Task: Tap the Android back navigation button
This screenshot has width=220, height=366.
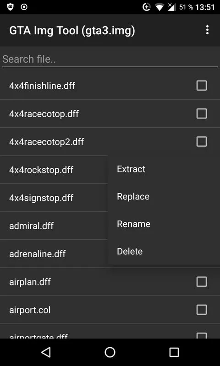Action: tap(46, 352)
